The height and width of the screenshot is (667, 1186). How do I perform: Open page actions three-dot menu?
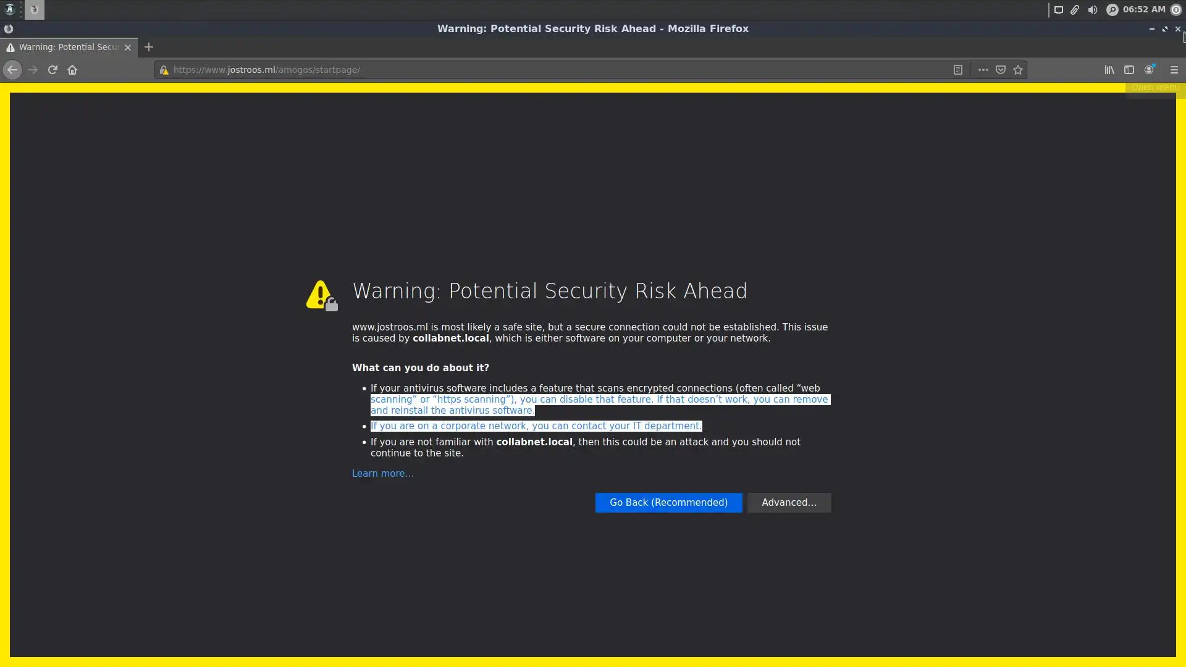(983, 70)
